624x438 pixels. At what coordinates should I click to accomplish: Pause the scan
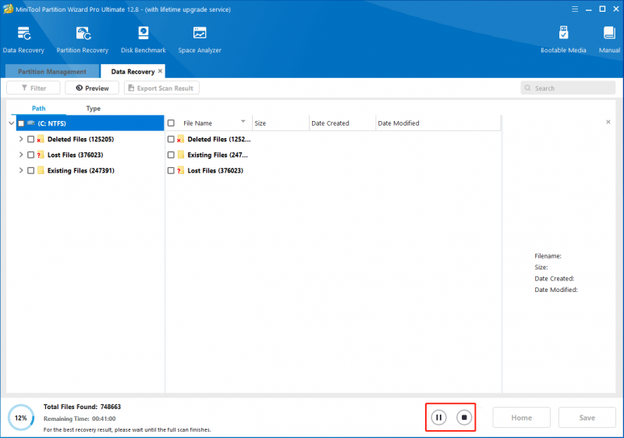438,417
